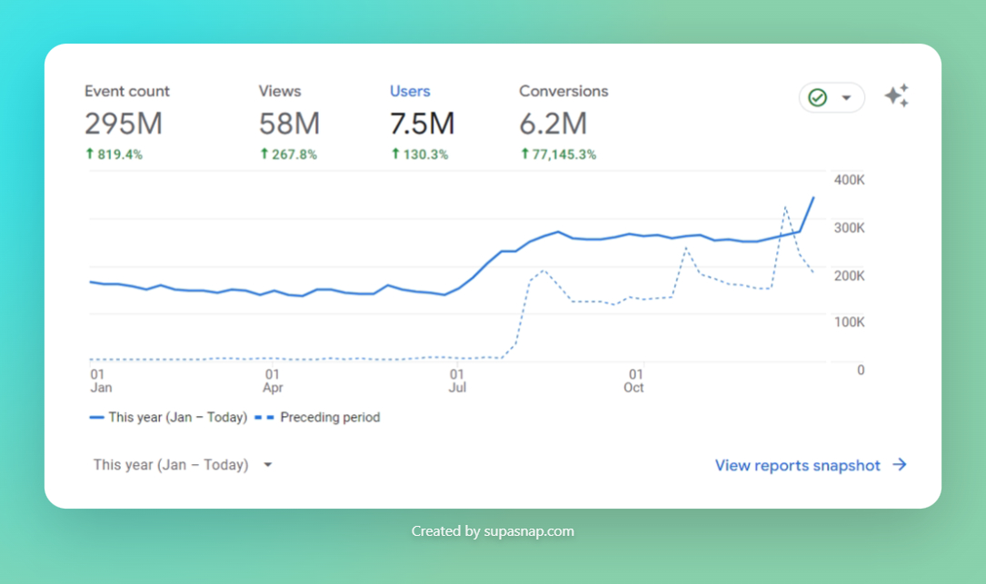This screenshot has height=584, width=986.
Task: Click the green up arrow under Event count
Action: (89, 154)
